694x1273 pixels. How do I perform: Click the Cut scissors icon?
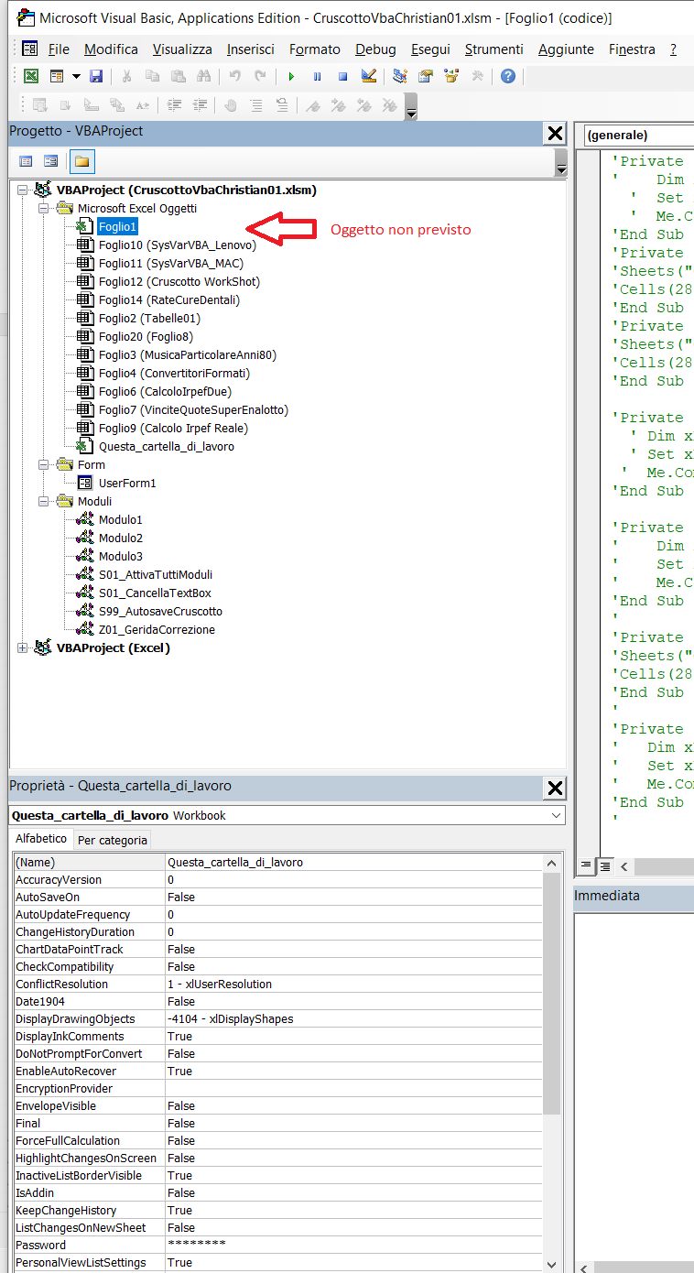[127, 76]
